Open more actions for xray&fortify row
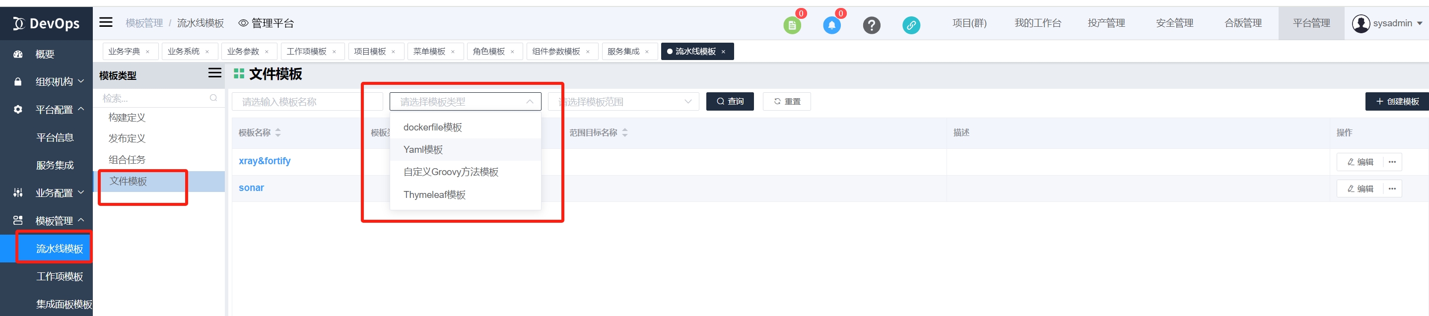This screenshot has height=316, width=1429. click(1392, 162)
